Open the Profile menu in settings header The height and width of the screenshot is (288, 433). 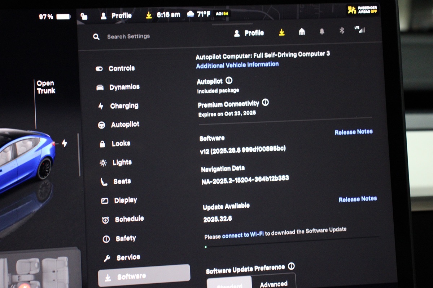[x=249, y=33]
